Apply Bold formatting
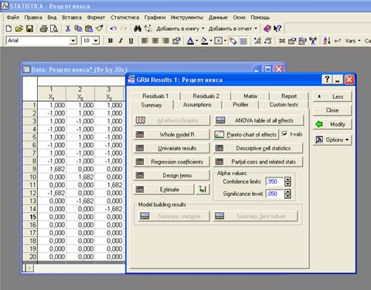 coord(111,41)
